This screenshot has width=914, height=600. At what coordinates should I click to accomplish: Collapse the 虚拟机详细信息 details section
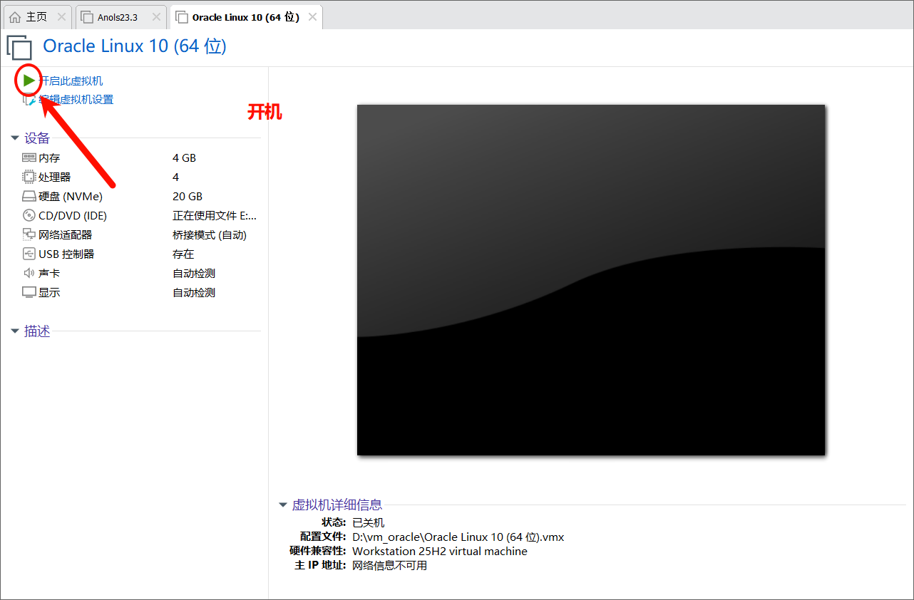(x=283, y=505)
